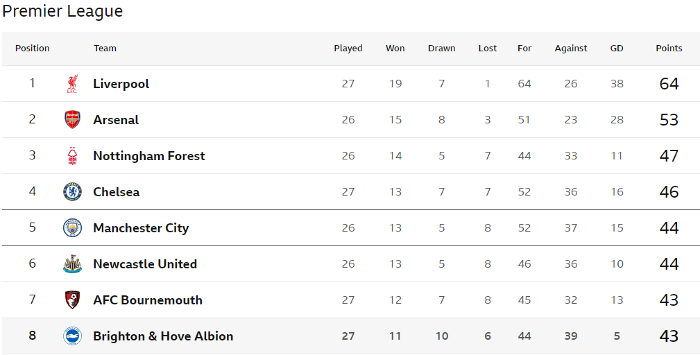Open Brighton & Hove Albion team page
The image size is (700, 355).
(163, 336)
